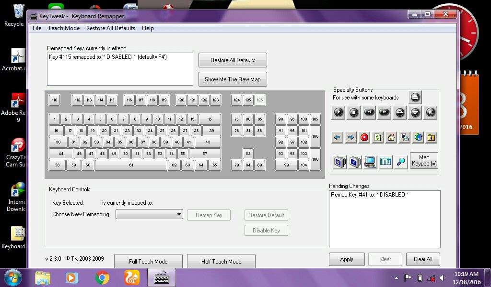This screenshot has width=491, height=287.
Task: Open the Teach Mode menu
Action: coord(64,28)
